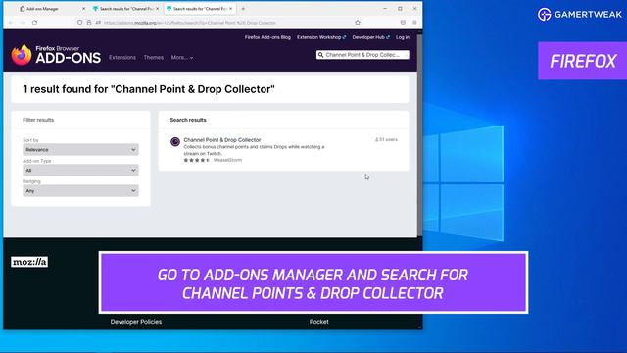
Task: Click the WeaselStorm author name
Action: (x=227, y=160)
